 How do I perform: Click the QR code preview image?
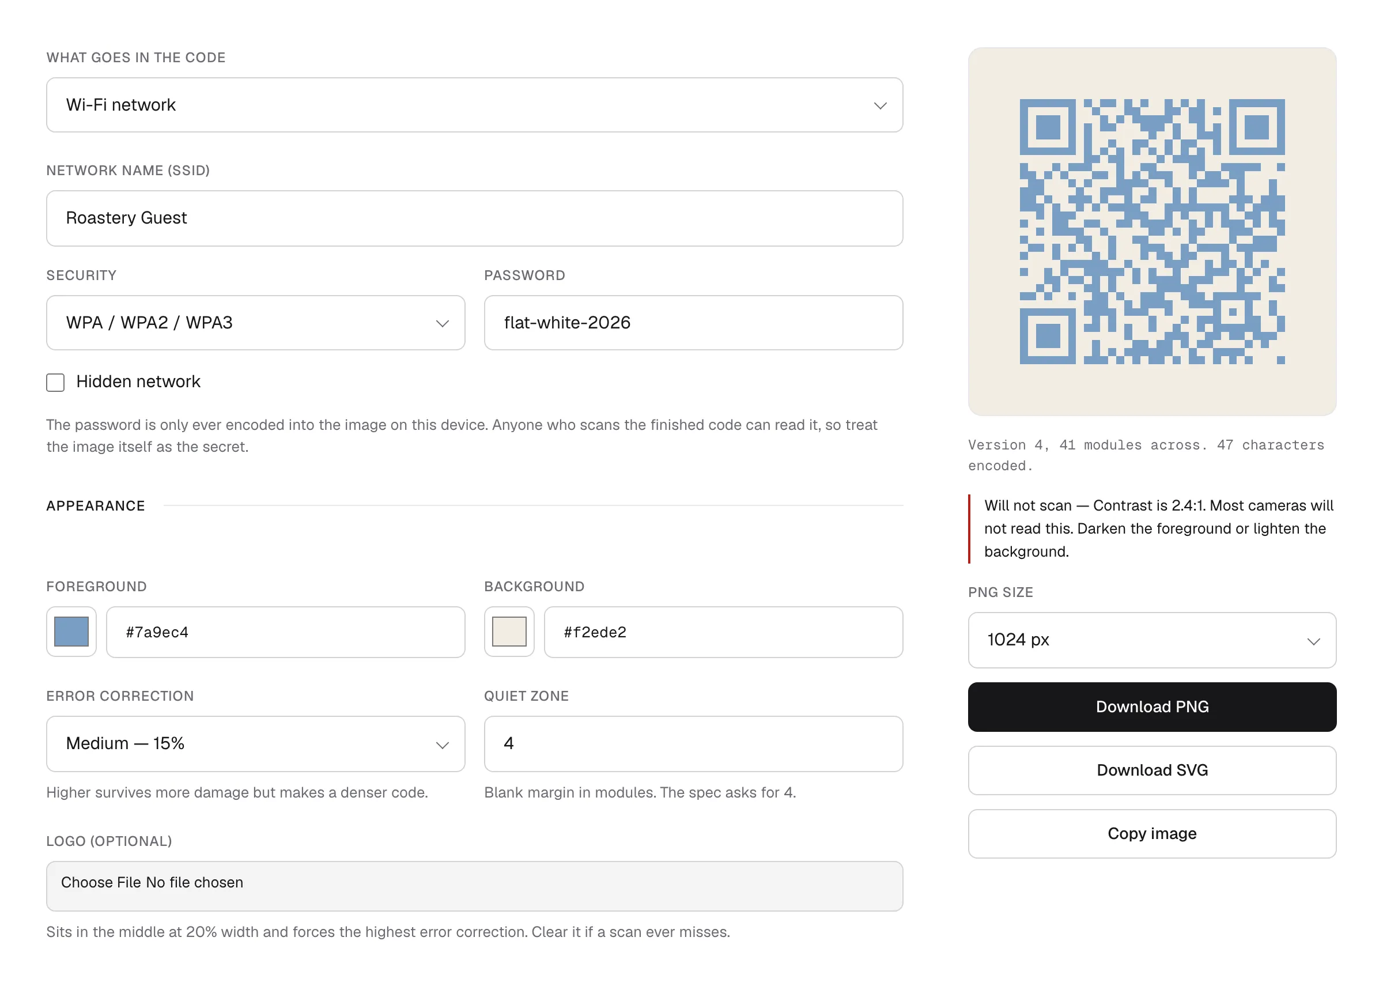tap(1151, 232)
